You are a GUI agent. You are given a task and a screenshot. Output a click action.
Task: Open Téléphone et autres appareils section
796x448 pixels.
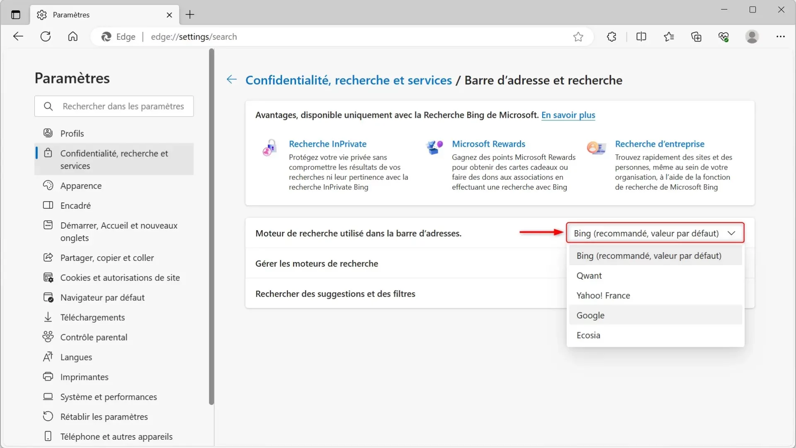114,437
